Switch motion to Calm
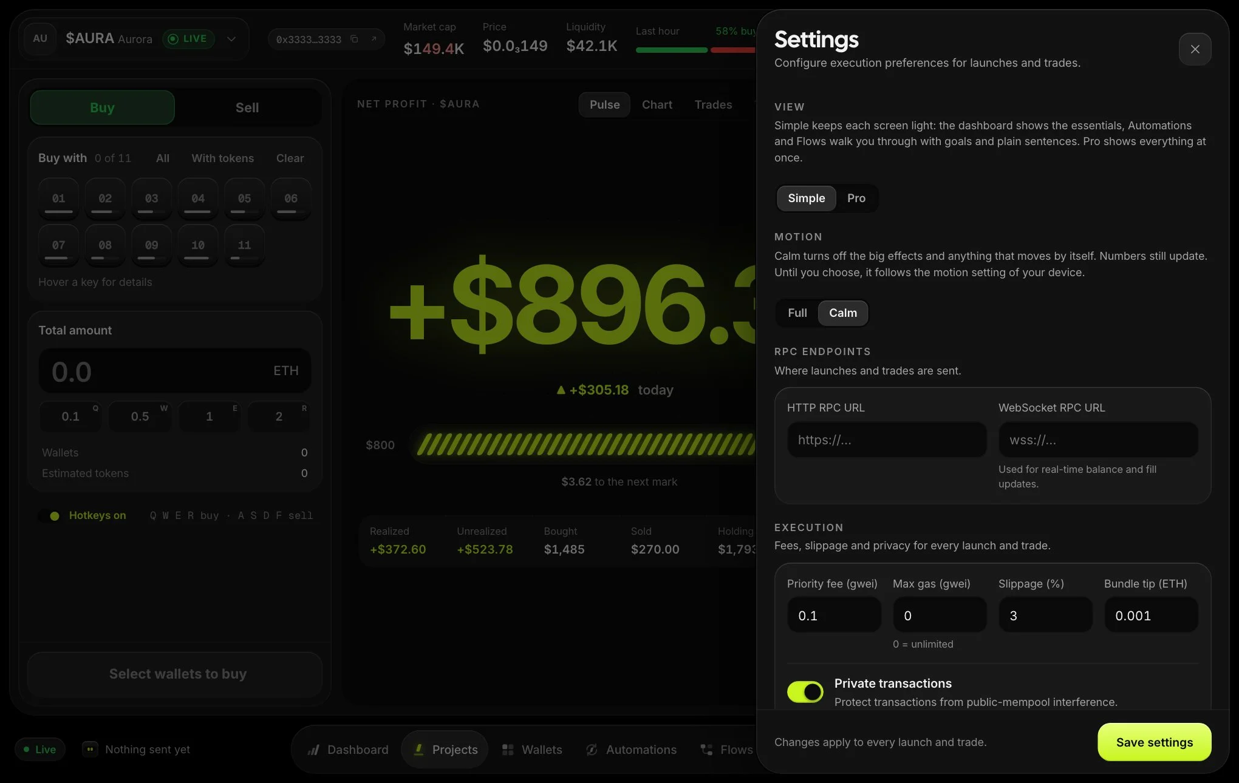Screen dimensions: 1239x783 tap(843, 313)
